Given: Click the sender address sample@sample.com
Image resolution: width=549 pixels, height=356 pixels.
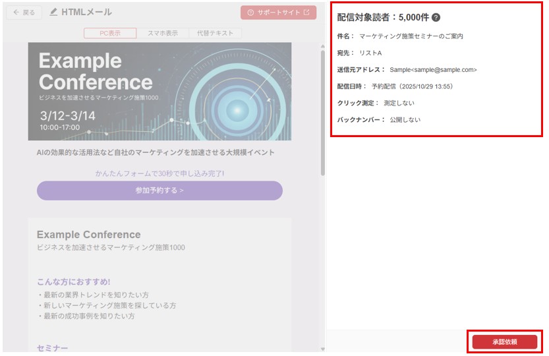Looking at the screenshot, I should 433,69.
